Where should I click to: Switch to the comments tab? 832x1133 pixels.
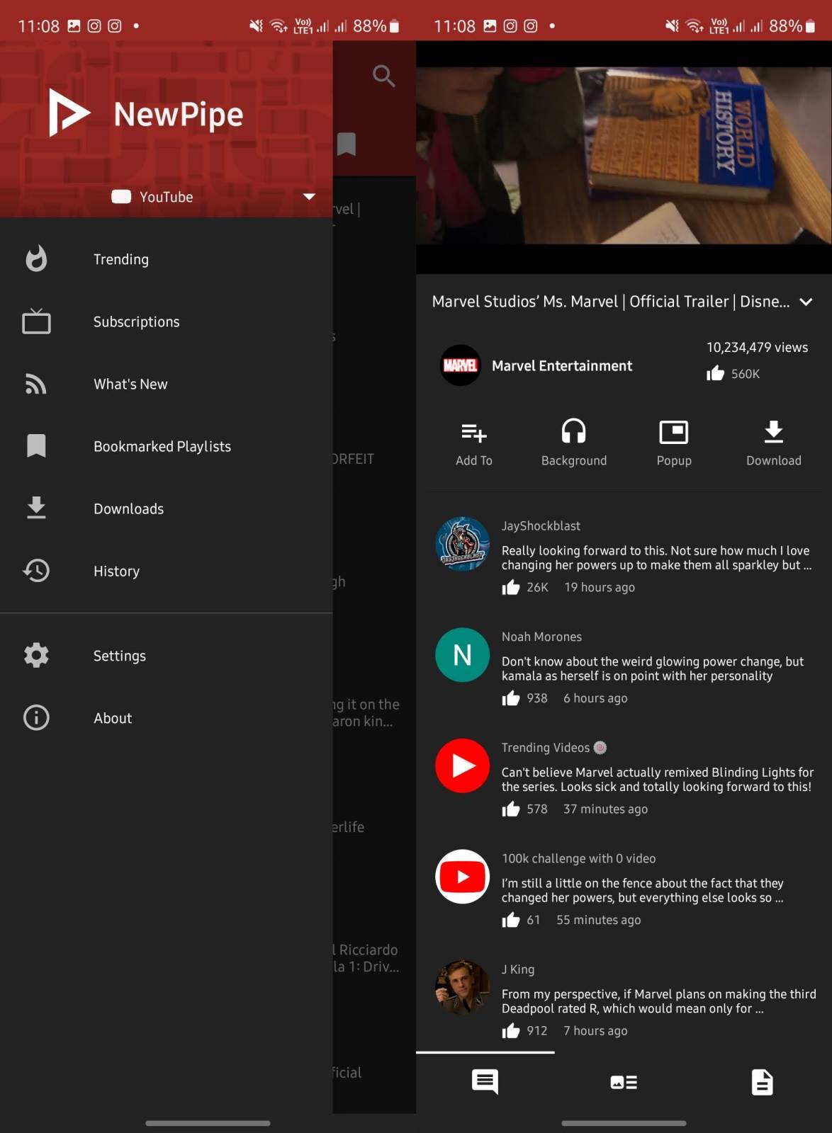[x=485, y=1081]
